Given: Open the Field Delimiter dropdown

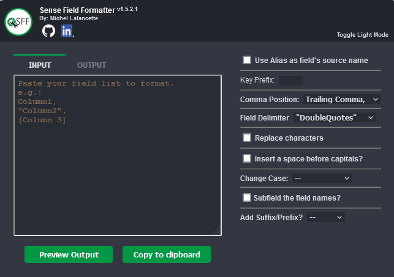Looking at the screenshot, I should pos(335,117).
